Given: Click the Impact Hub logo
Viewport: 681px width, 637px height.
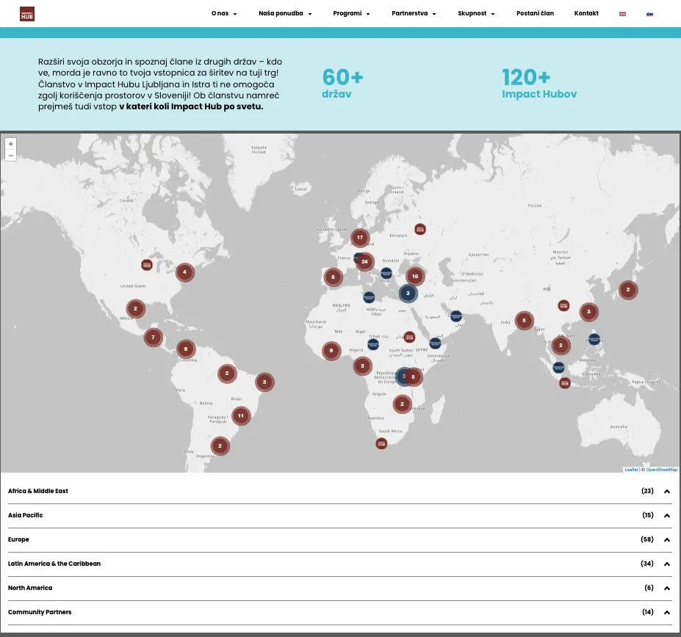Looking at the screenshot, I should 27,14.
